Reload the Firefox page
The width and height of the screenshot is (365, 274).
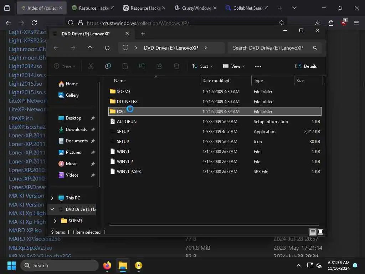pos(34,23)
